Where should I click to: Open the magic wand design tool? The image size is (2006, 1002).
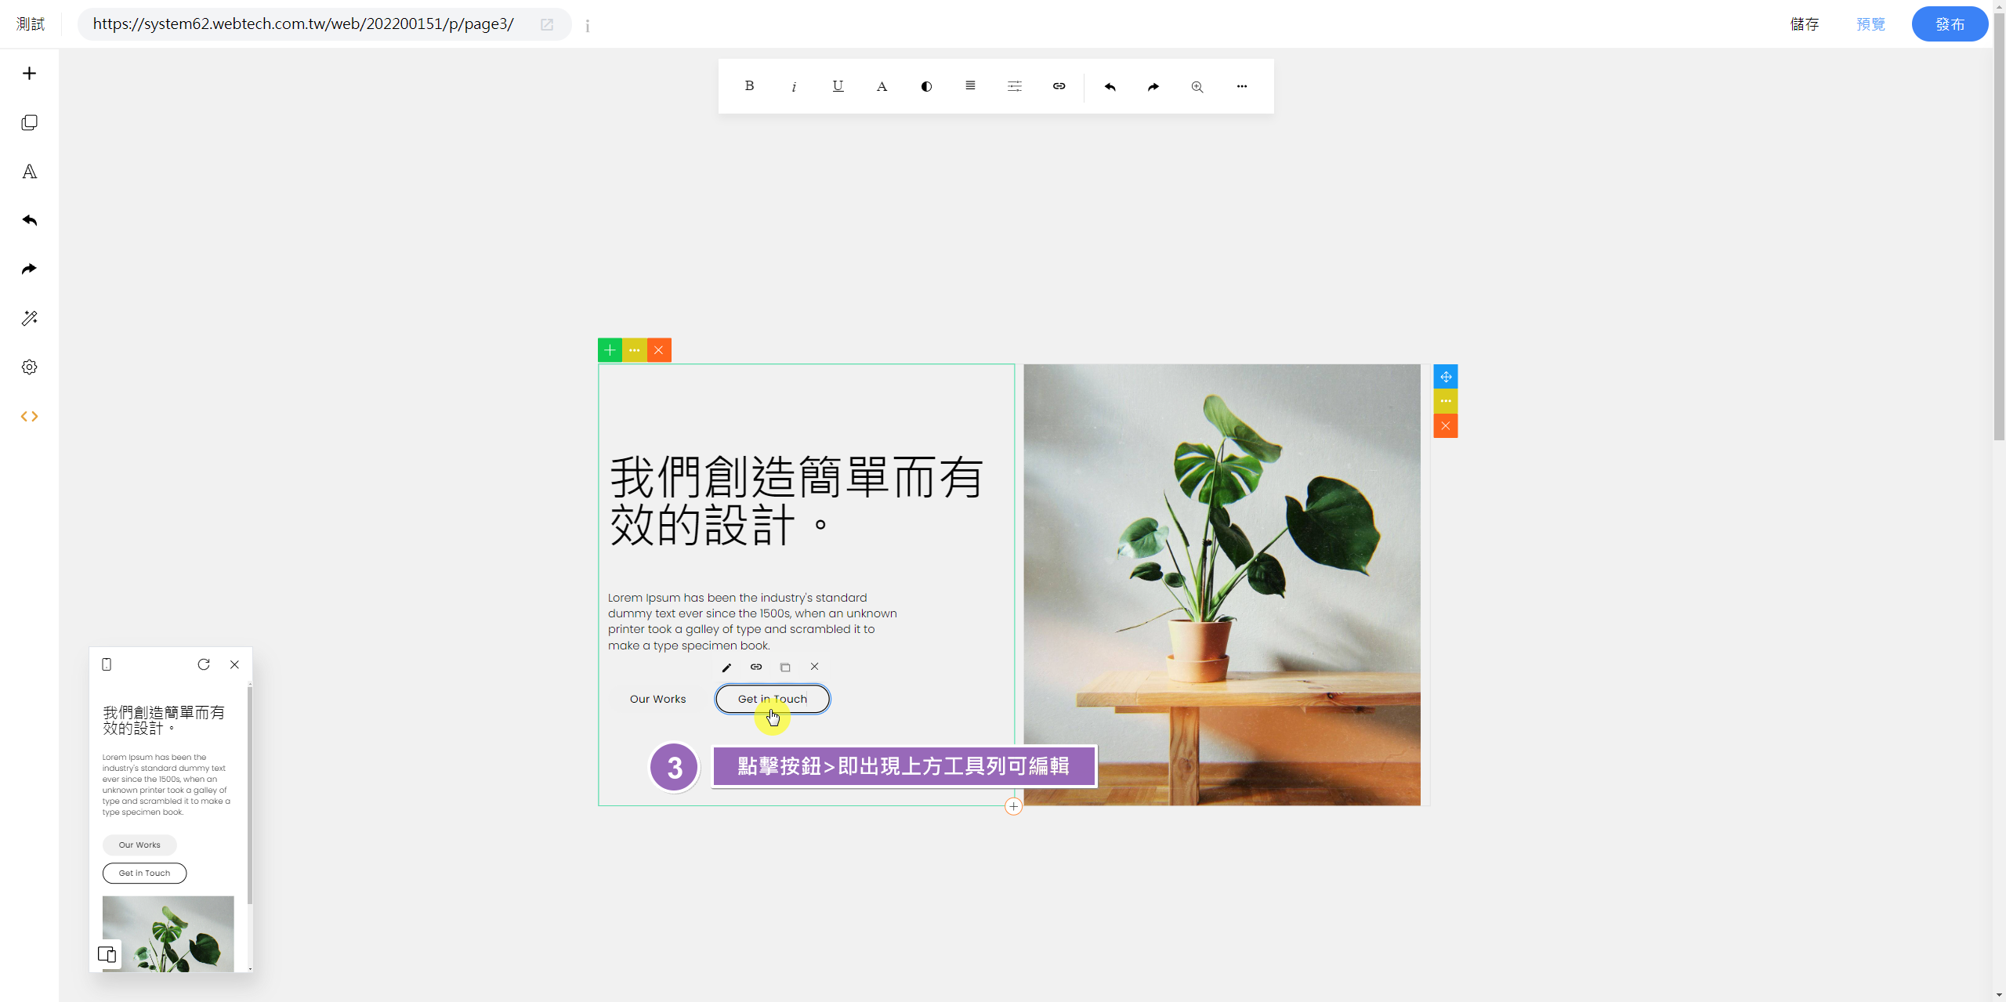(x=29, y=318)
